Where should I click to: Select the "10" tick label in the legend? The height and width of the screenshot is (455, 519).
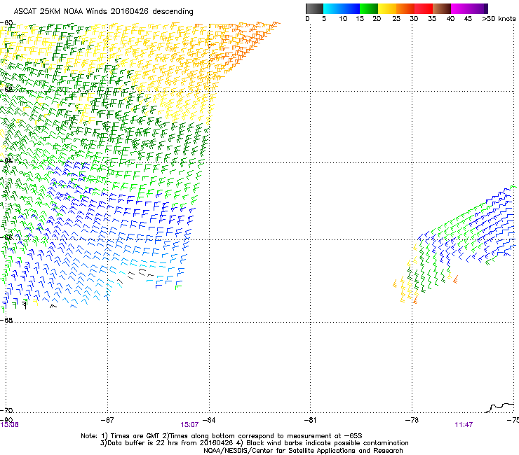pos(343,19)
